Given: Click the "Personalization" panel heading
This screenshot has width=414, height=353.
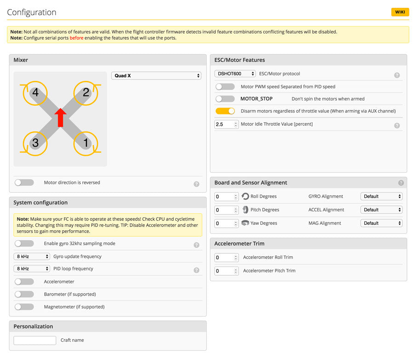Looking at the screenshot, I should click(33, 327).
